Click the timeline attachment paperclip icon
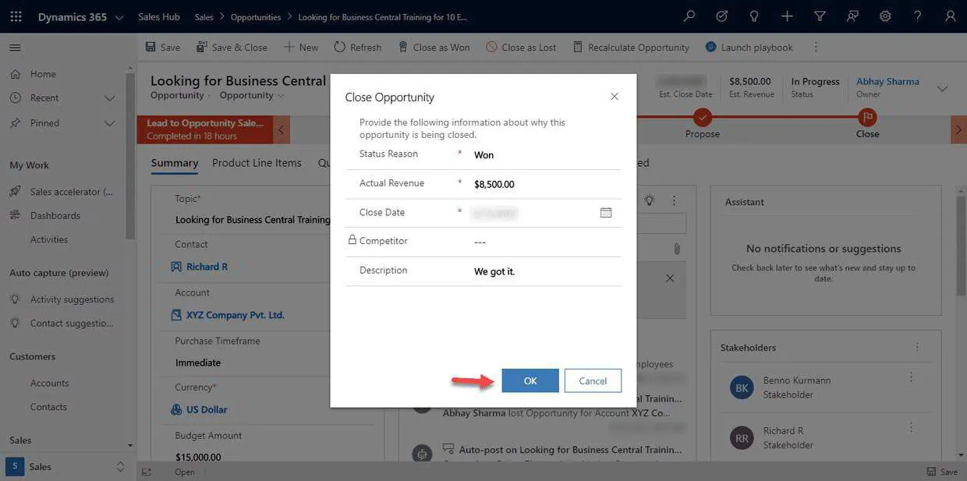Viewport: 967px width, 481px height. click(x=676, y=249)
